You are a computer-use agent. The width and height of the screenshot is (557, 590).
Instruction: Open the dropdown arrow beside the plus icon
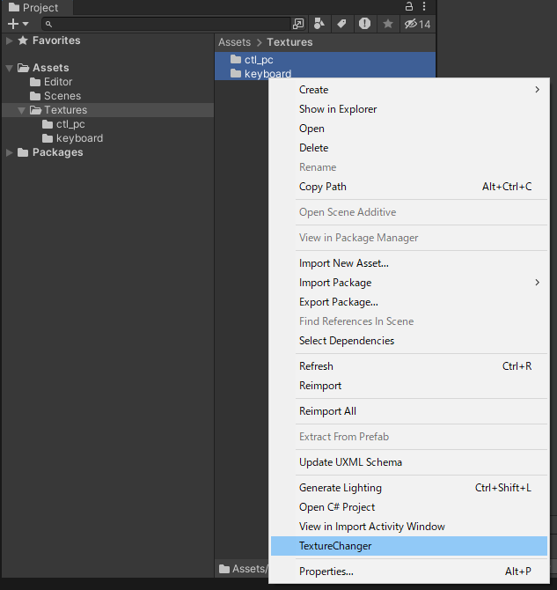click(26, 24)
